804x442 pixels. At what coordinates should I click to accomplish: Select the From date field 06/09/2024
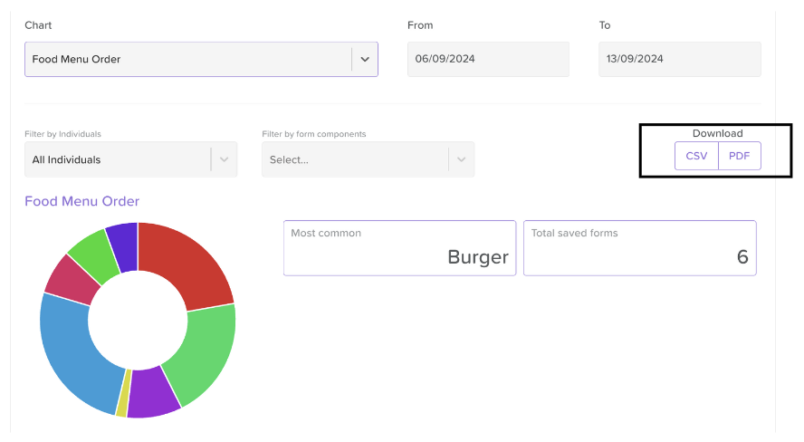click(x=488, y=60)
